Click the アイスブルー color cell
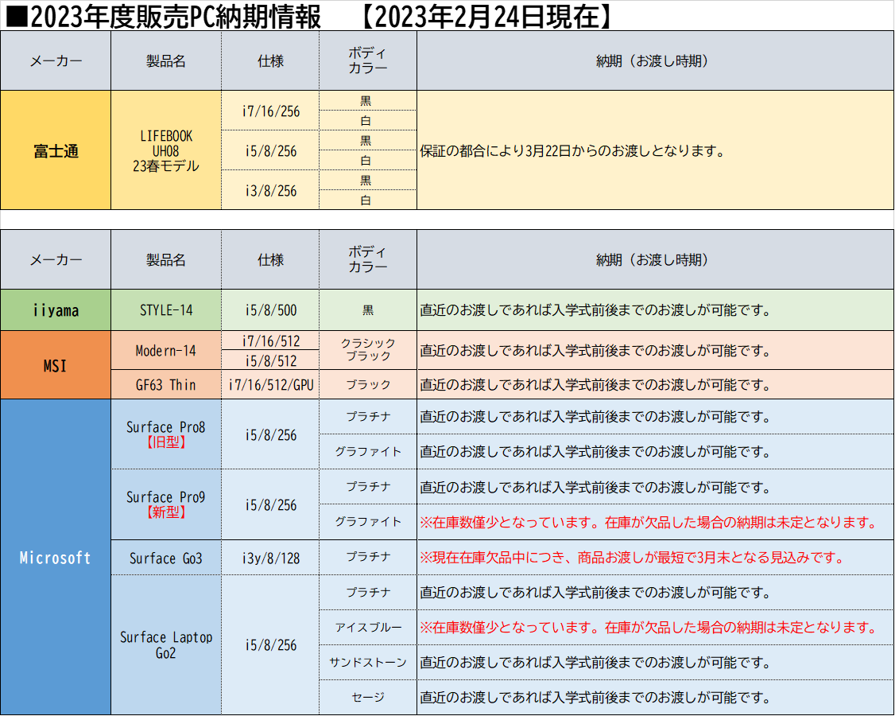 pos(368,627)
